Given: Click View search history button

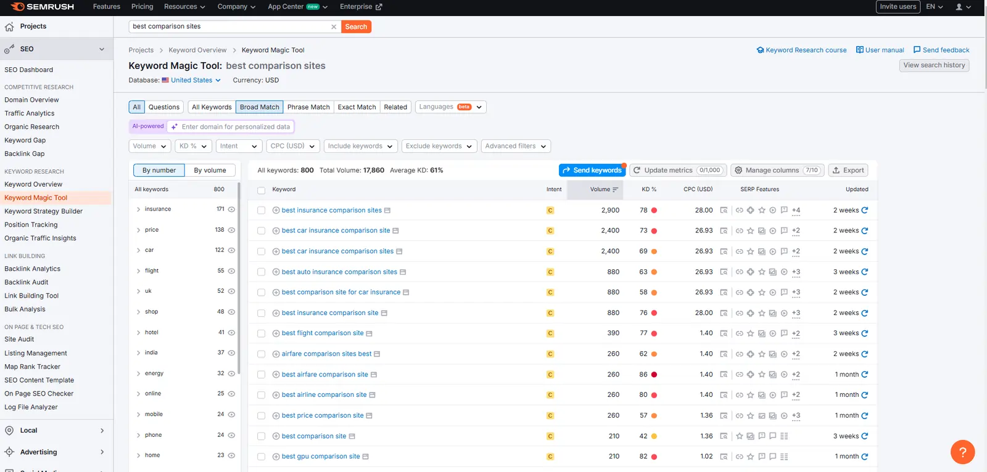Looking at the screenshot, I should click(934, 65).
